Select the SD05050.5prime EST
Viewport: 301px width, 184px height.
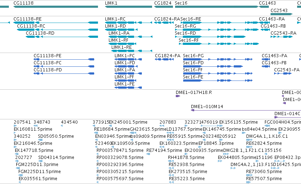click(x=56, y=136)
